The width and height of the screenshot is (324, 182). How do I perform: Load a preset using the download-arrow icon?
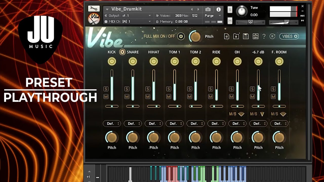[x=236, y=36]
